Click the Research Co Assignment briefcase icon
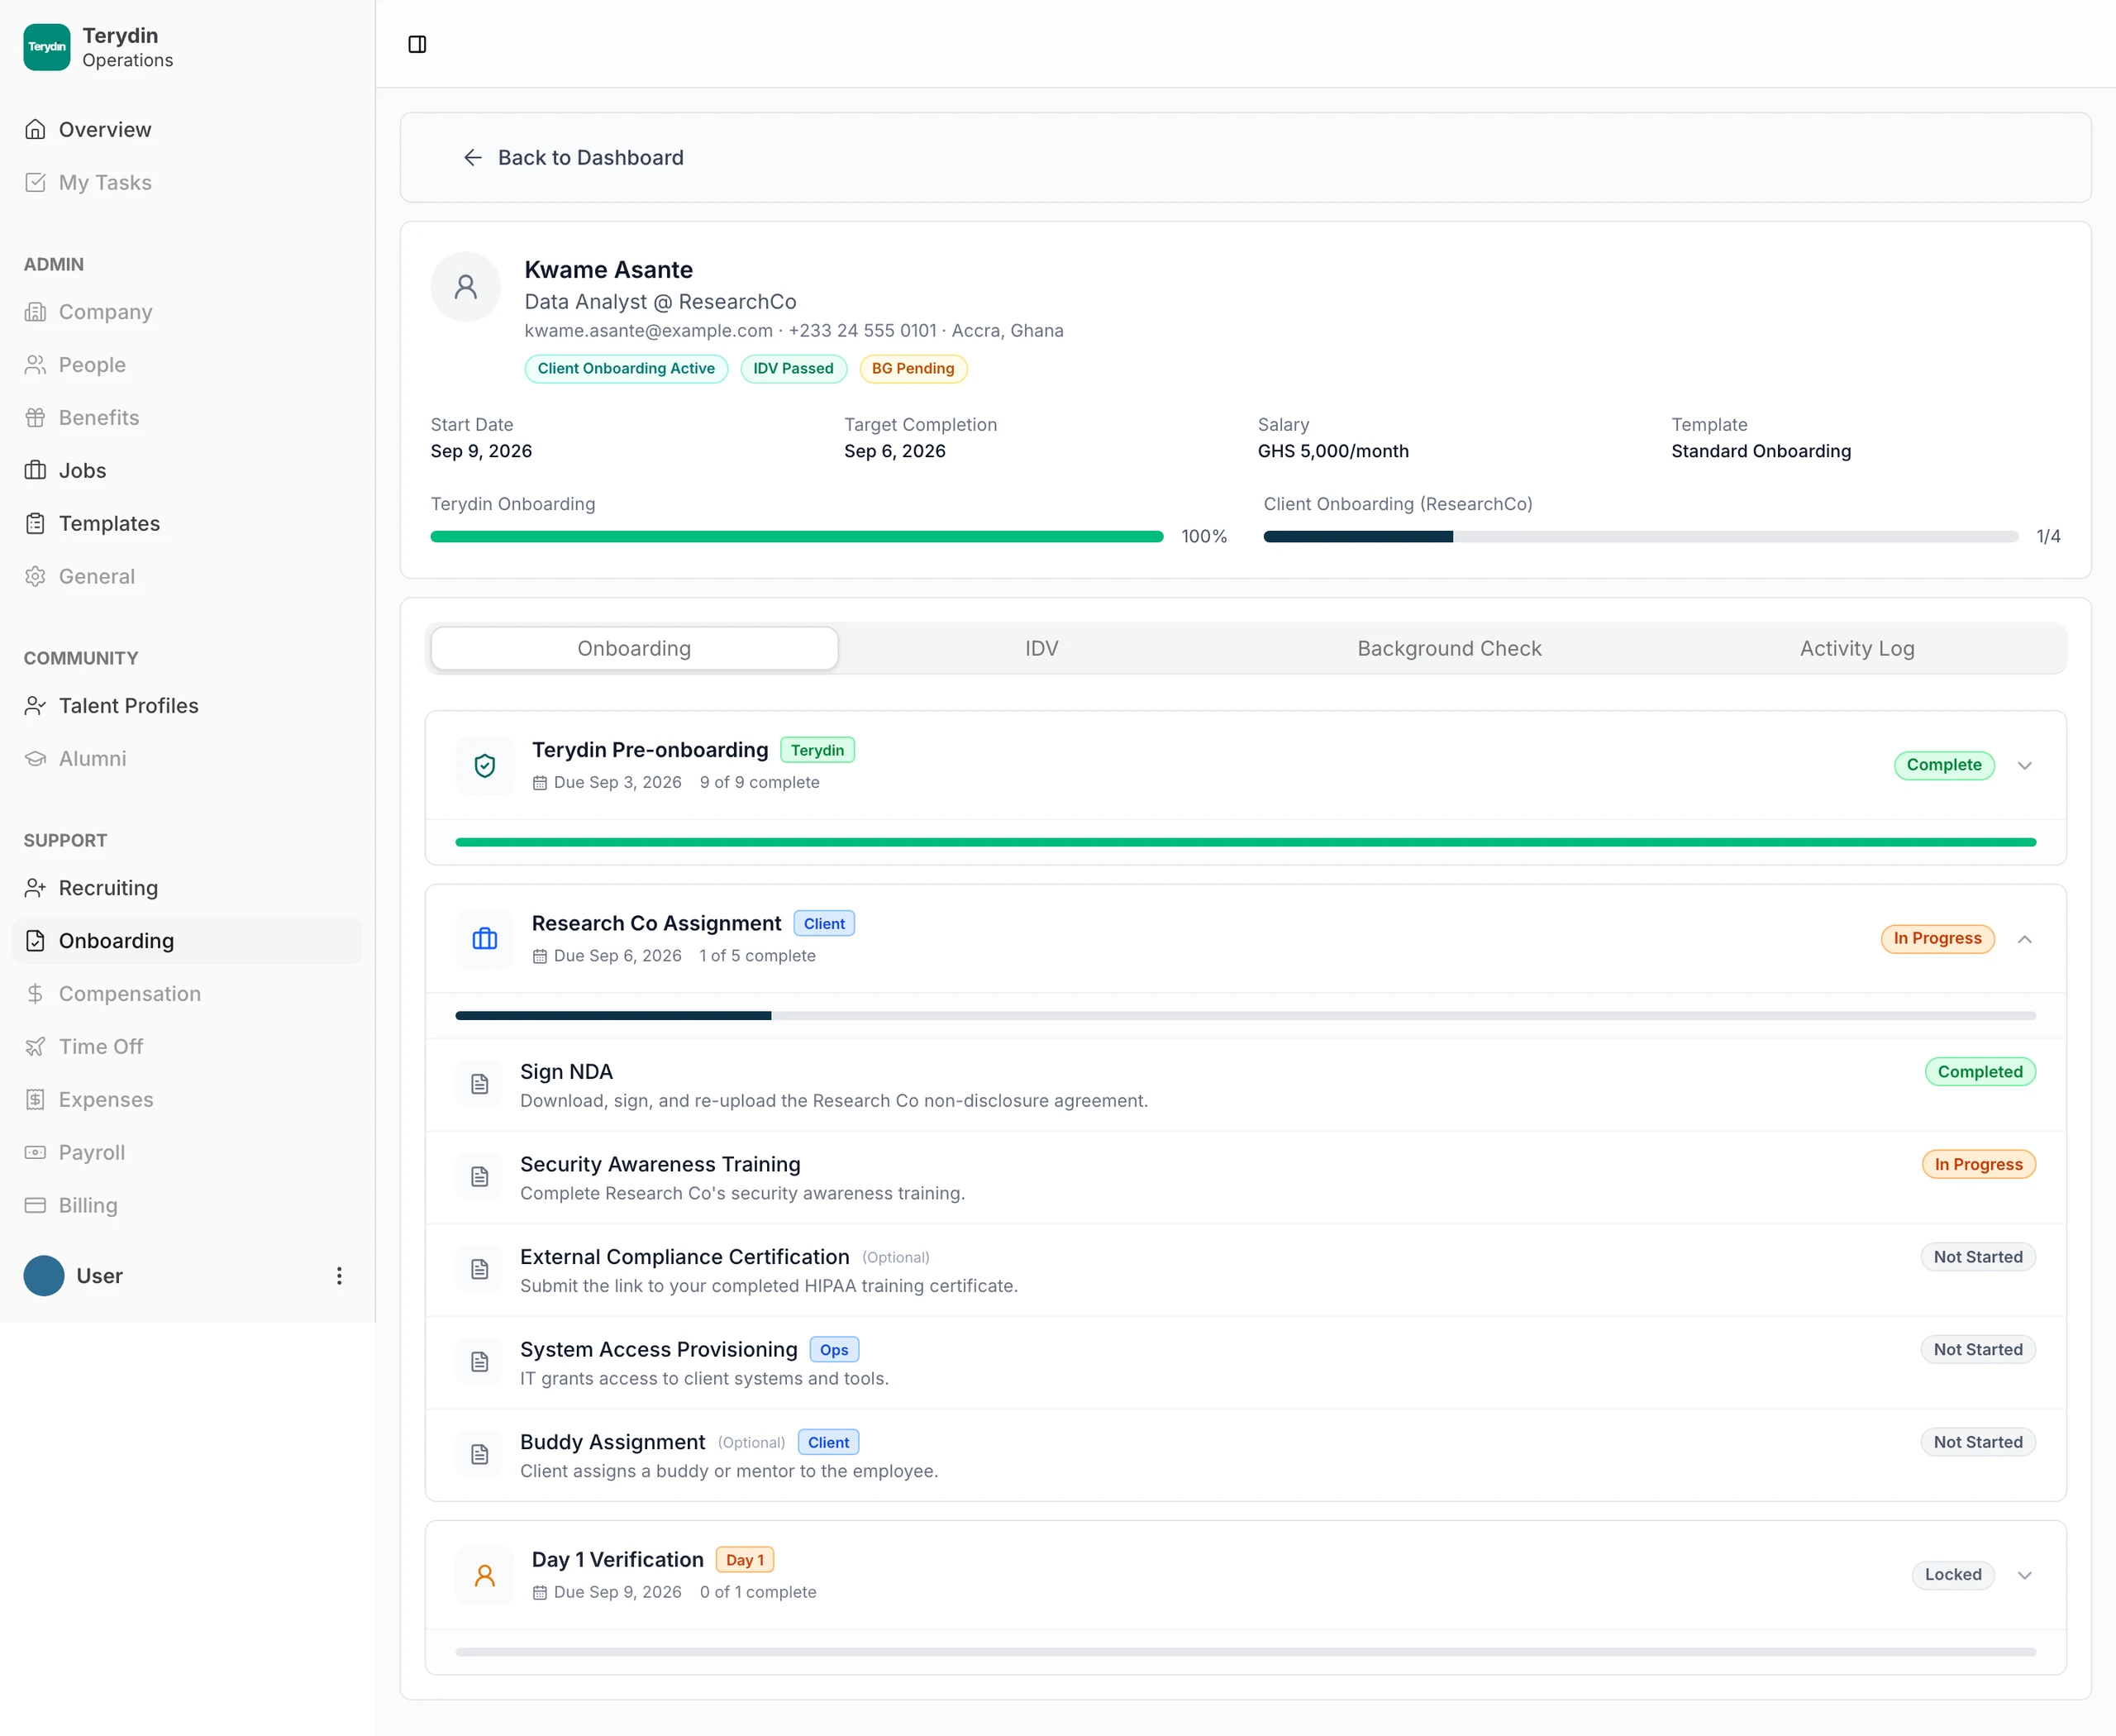 pyautogui.click(x=485, y=939)
